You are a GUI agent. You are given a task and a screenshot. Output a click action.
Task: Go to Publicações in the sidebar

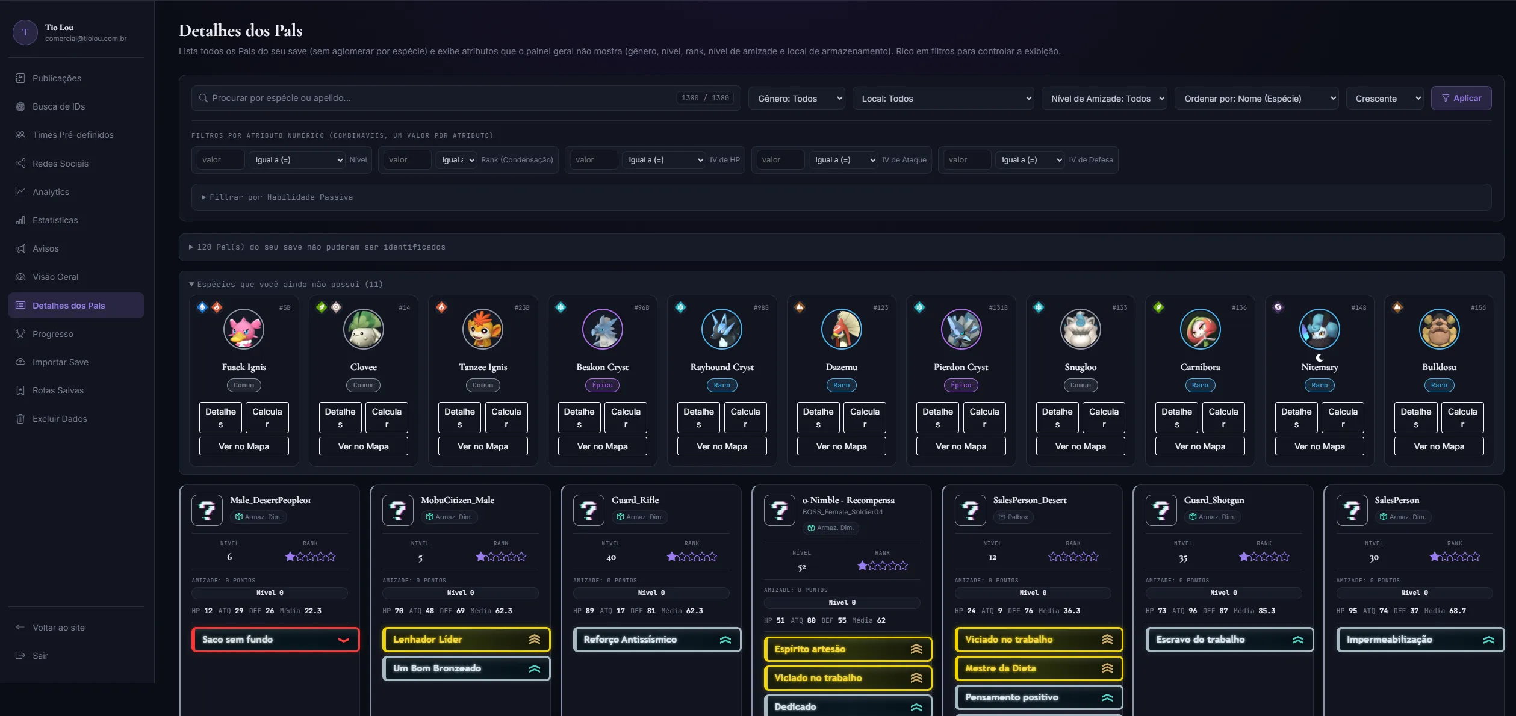76,78
